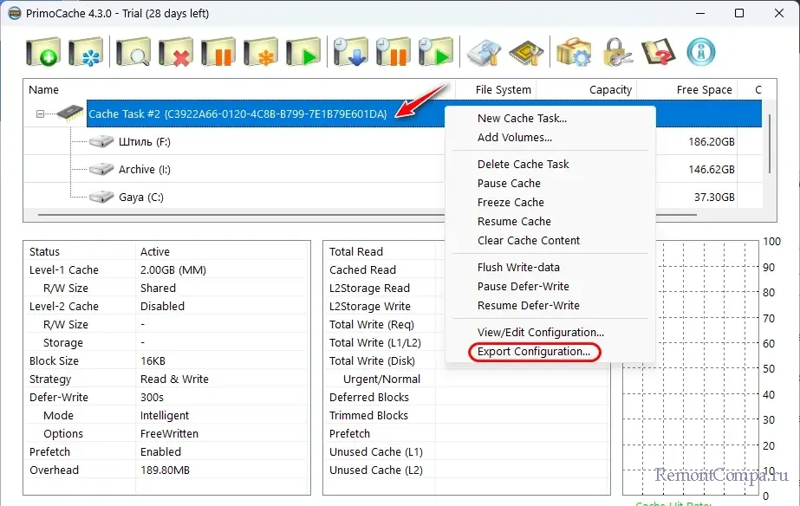Viewport: 800px width, 506px height.
Task: Open license padlock and key icon
Action: click(617, 52)
